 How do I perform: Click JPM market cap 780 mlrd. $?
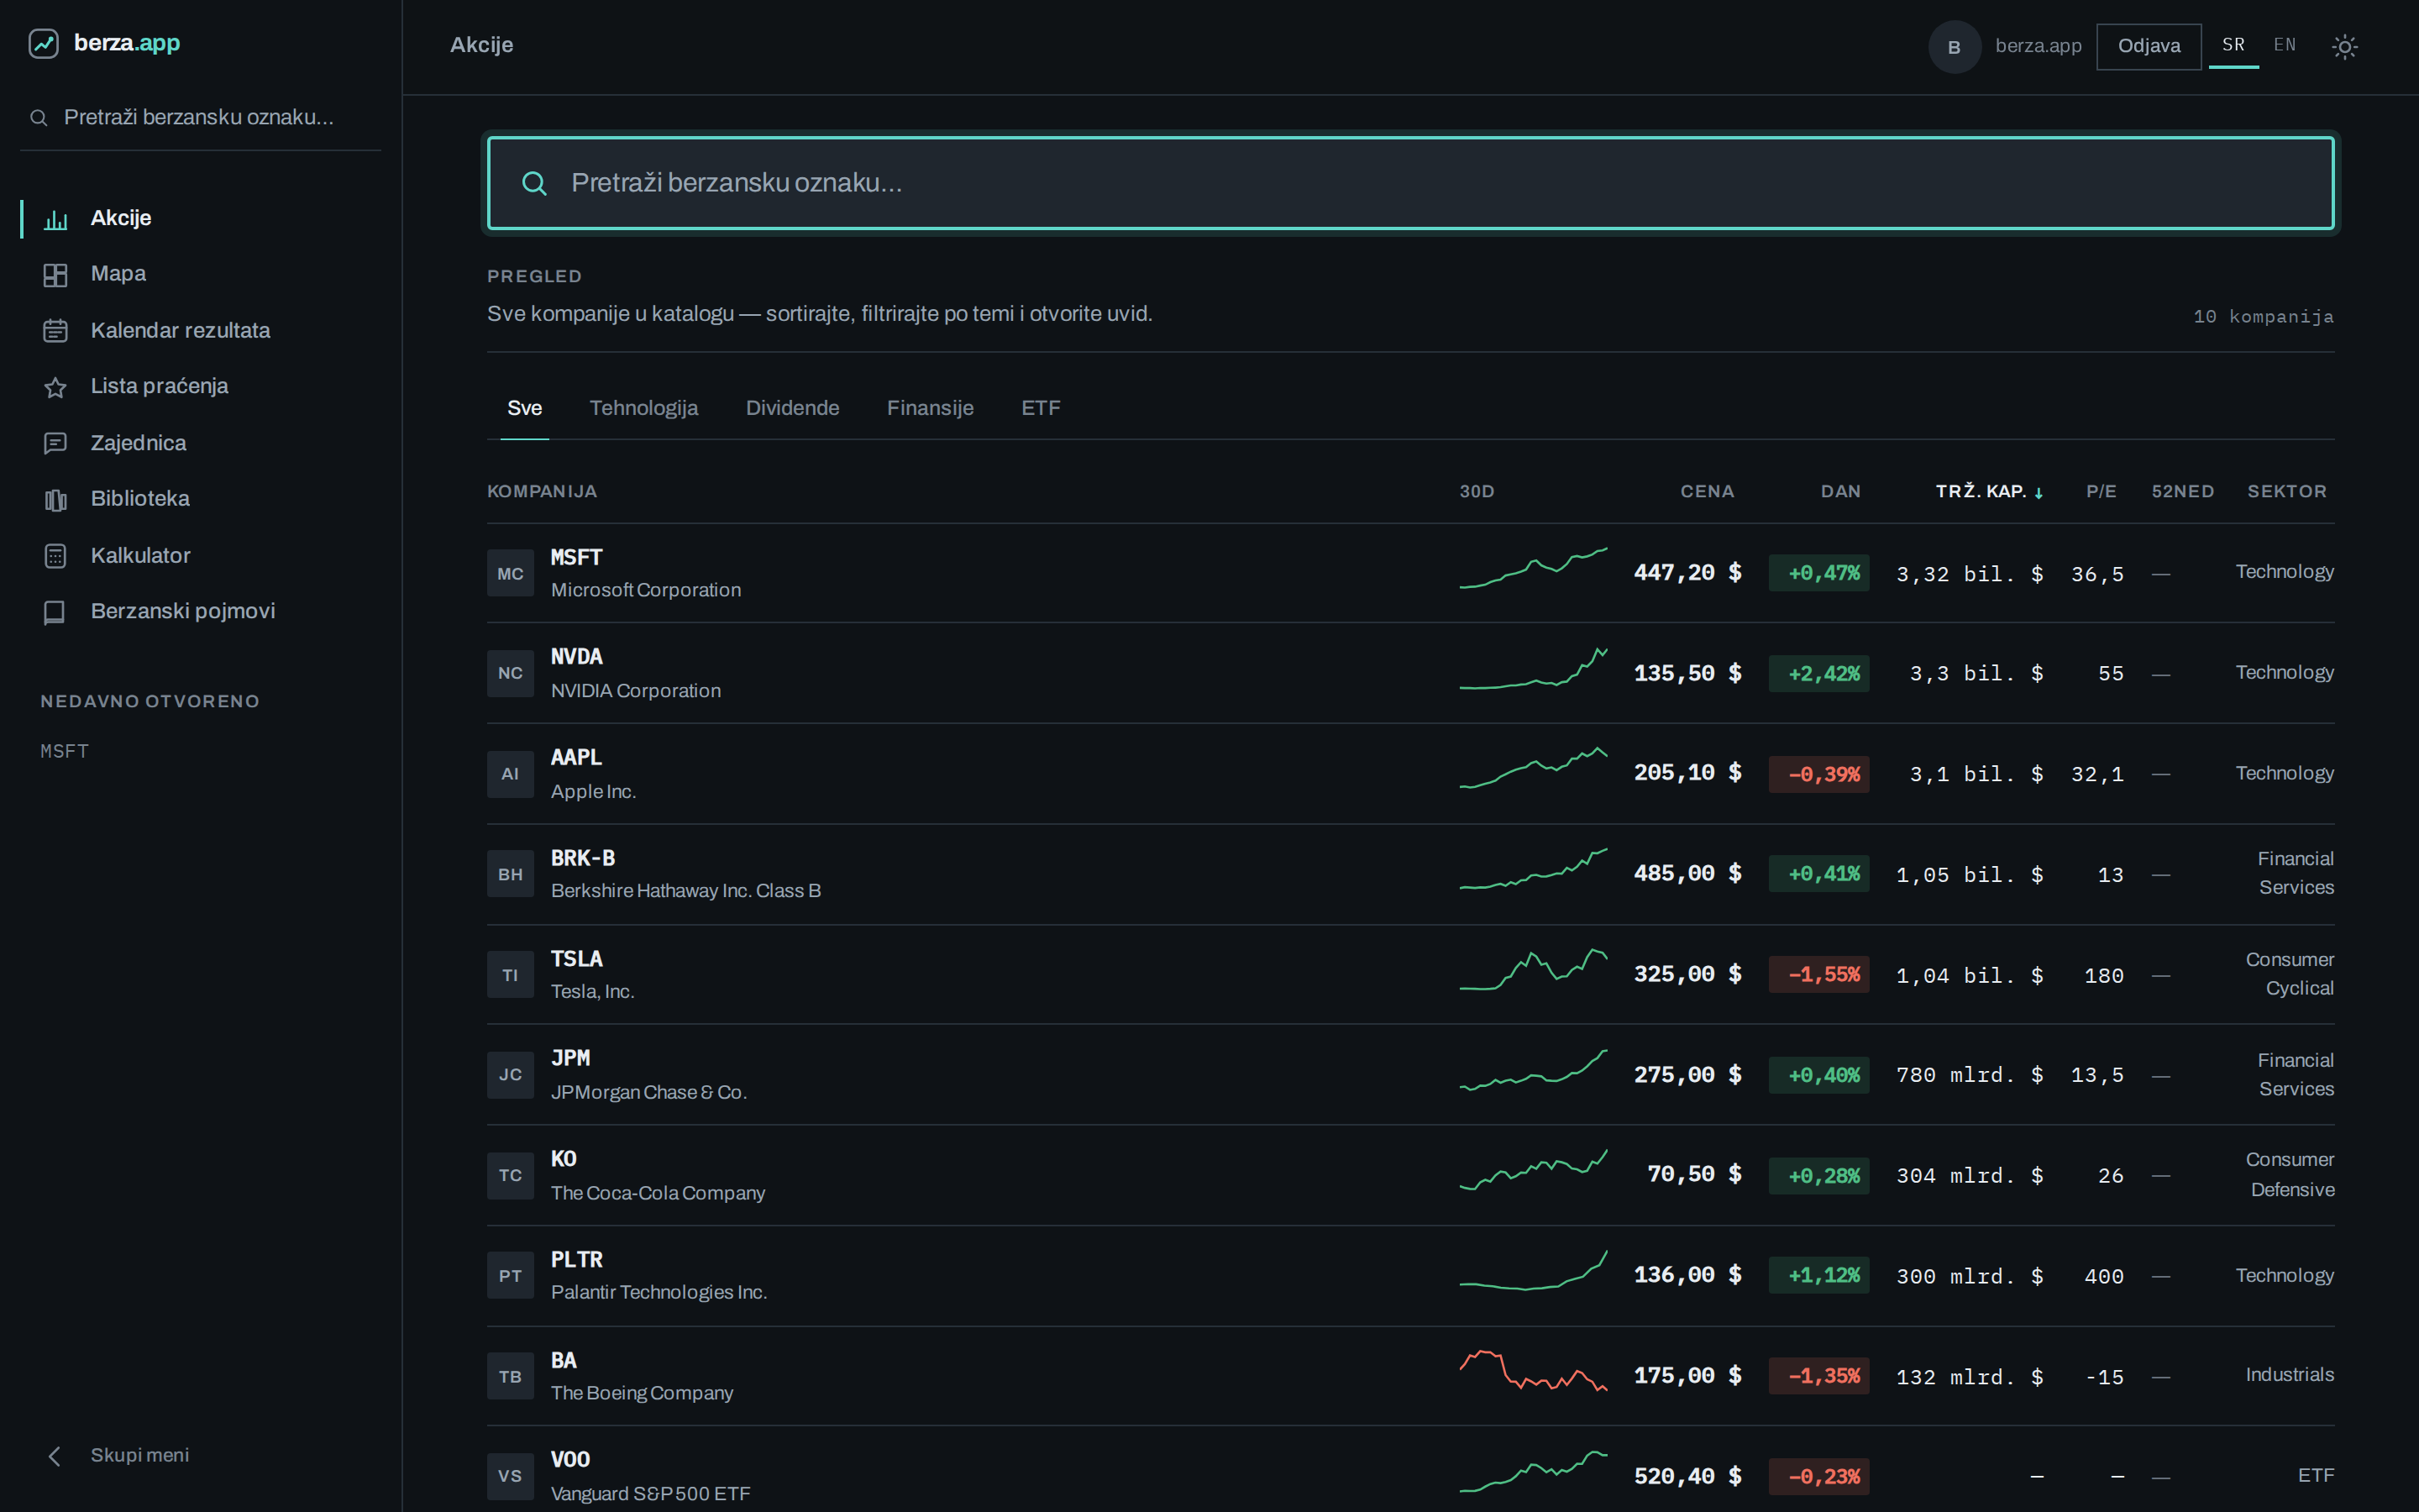1969,1076
